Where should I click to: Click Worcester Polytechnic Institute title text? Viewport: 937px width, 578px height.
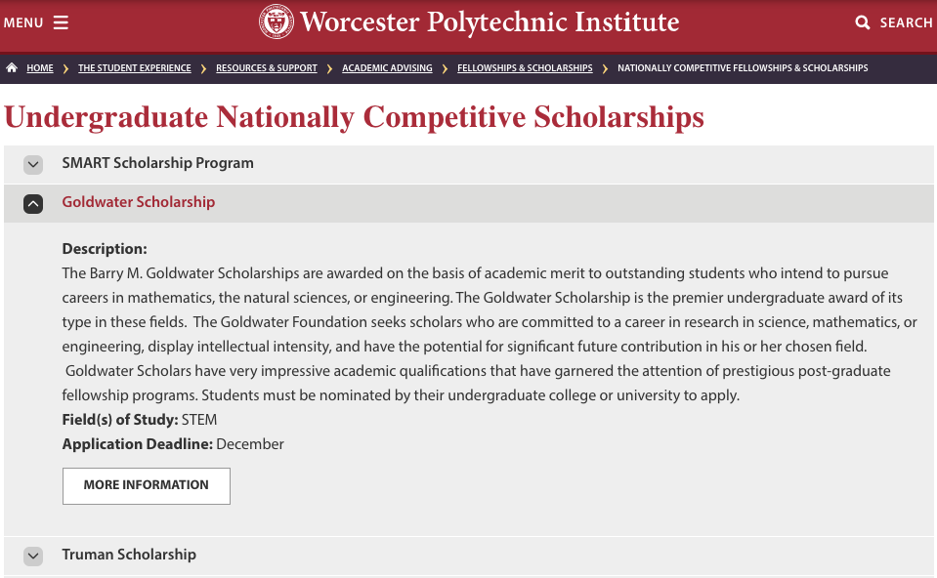click(490, 21)
